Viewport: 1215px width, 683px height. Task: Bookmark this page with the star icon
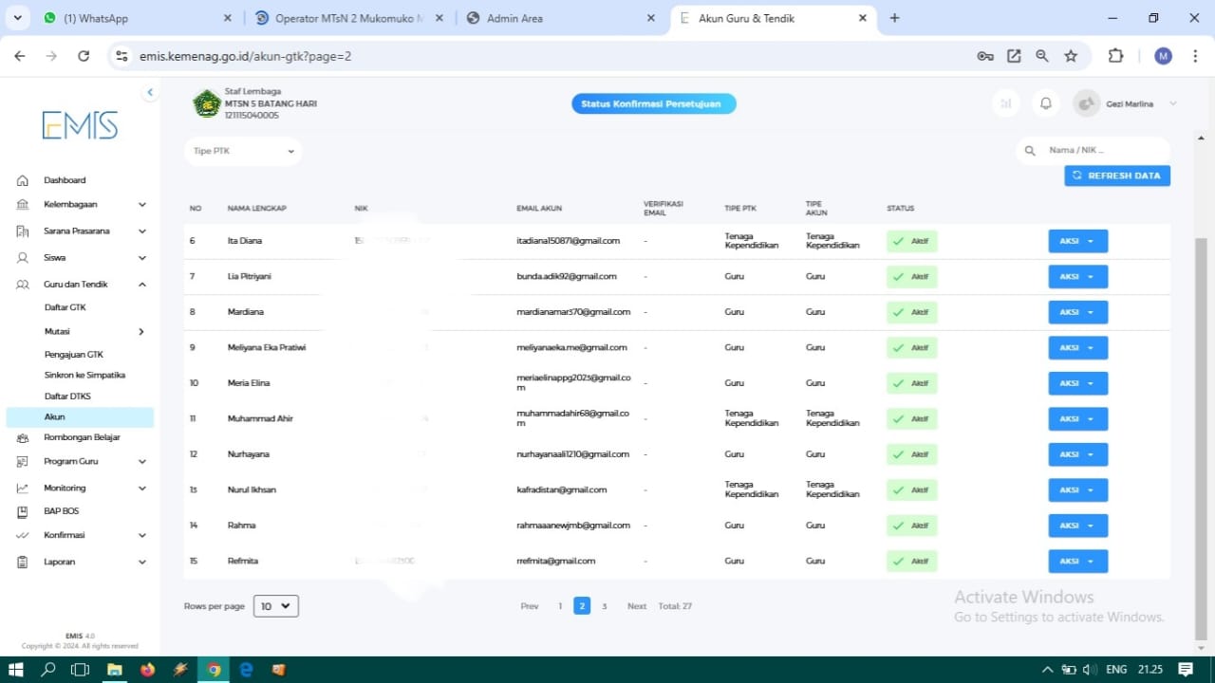pyautogui.click(x=1071, y=56)
